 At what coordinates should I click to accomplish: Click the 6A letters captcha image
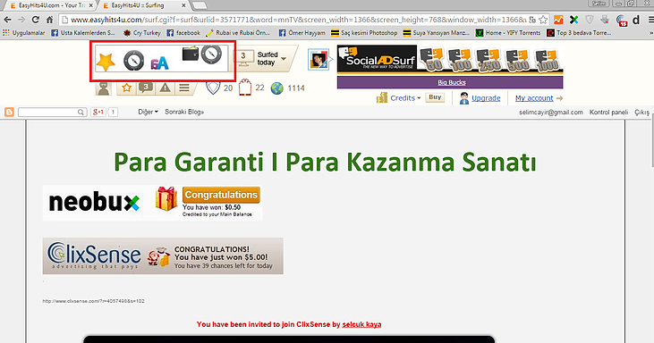(160, 63)
